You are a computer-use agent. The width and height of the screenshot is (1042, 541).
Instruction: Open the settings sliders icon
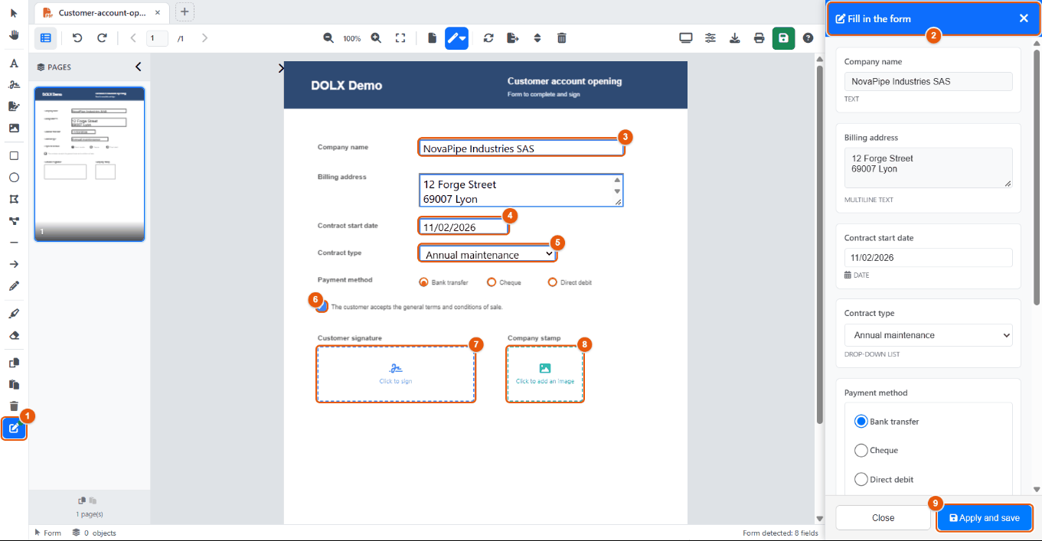[710, 38]
